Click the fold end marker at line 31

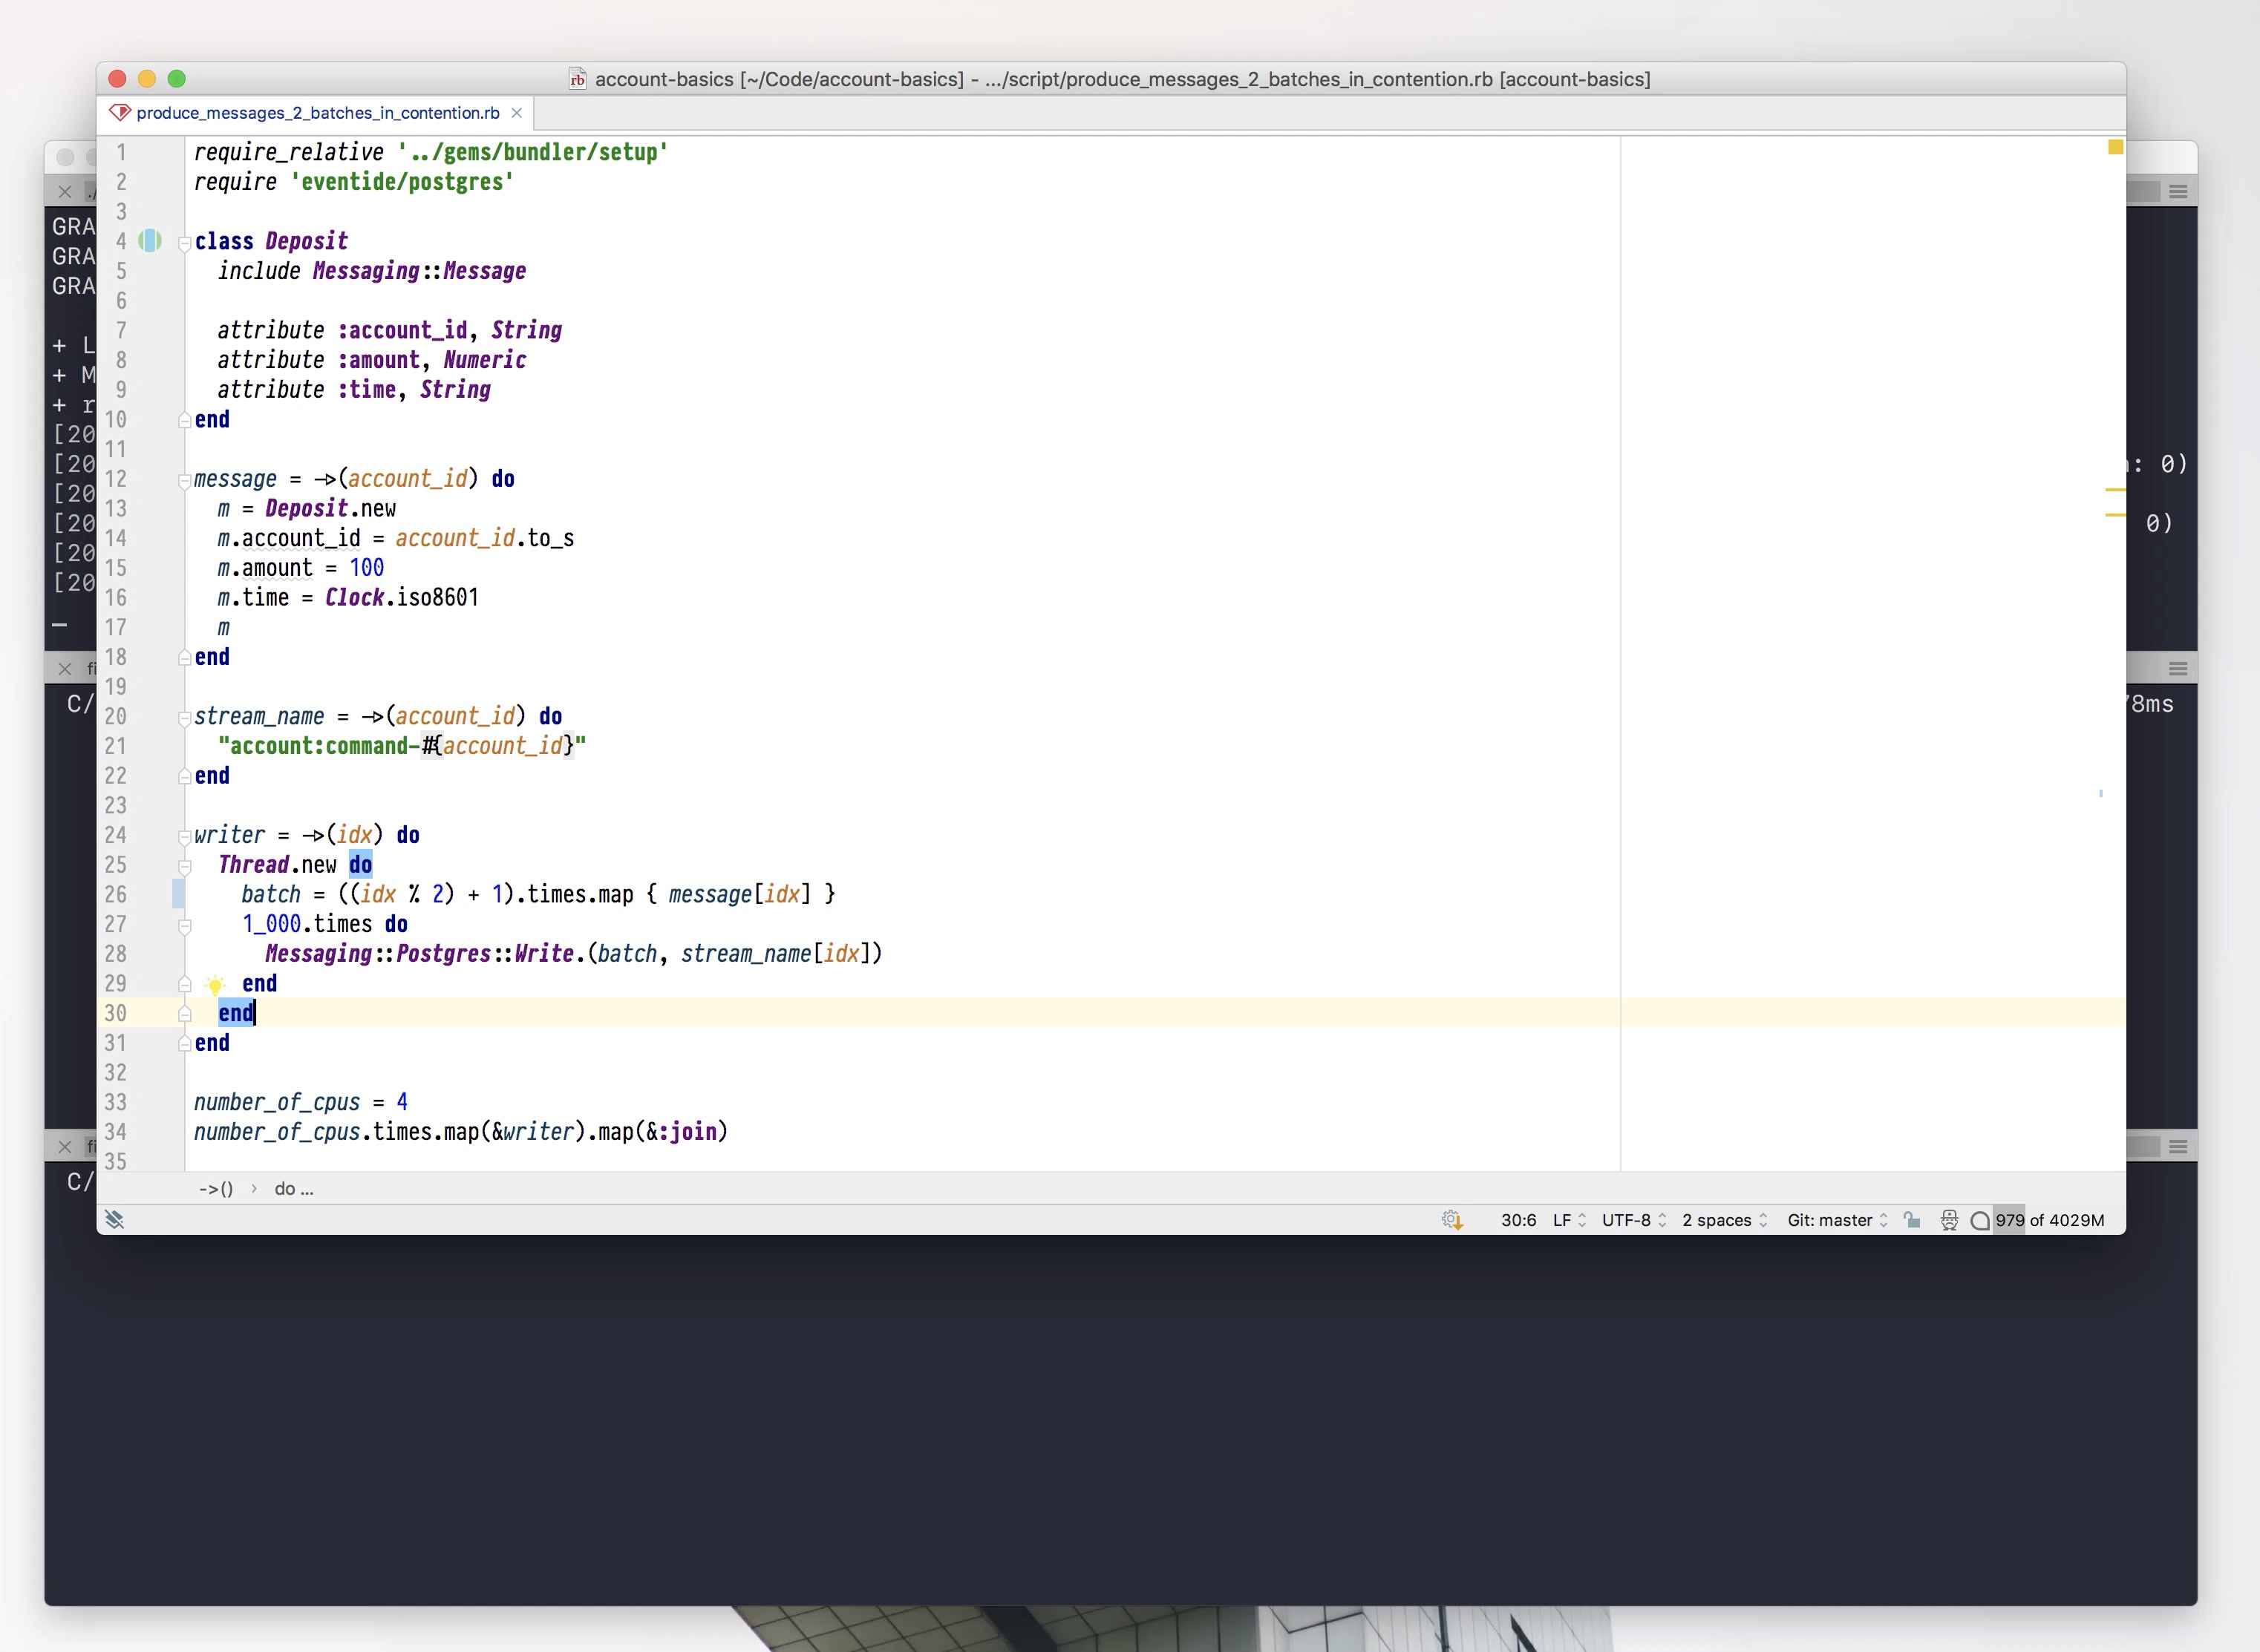(x=184, y=1044)
